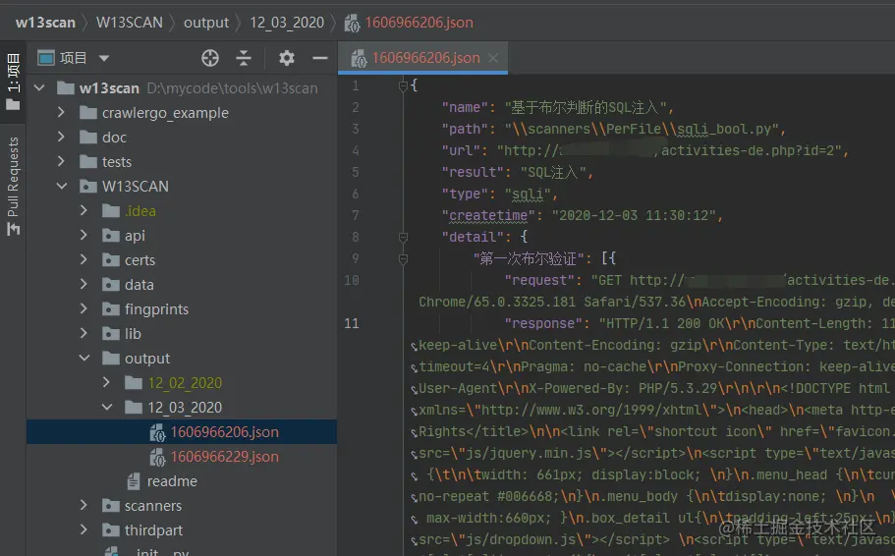Click the collapse all icon in project panel
Image resolution: width=895 pixels, height=556 pixels.
click(x=244, y=58)
